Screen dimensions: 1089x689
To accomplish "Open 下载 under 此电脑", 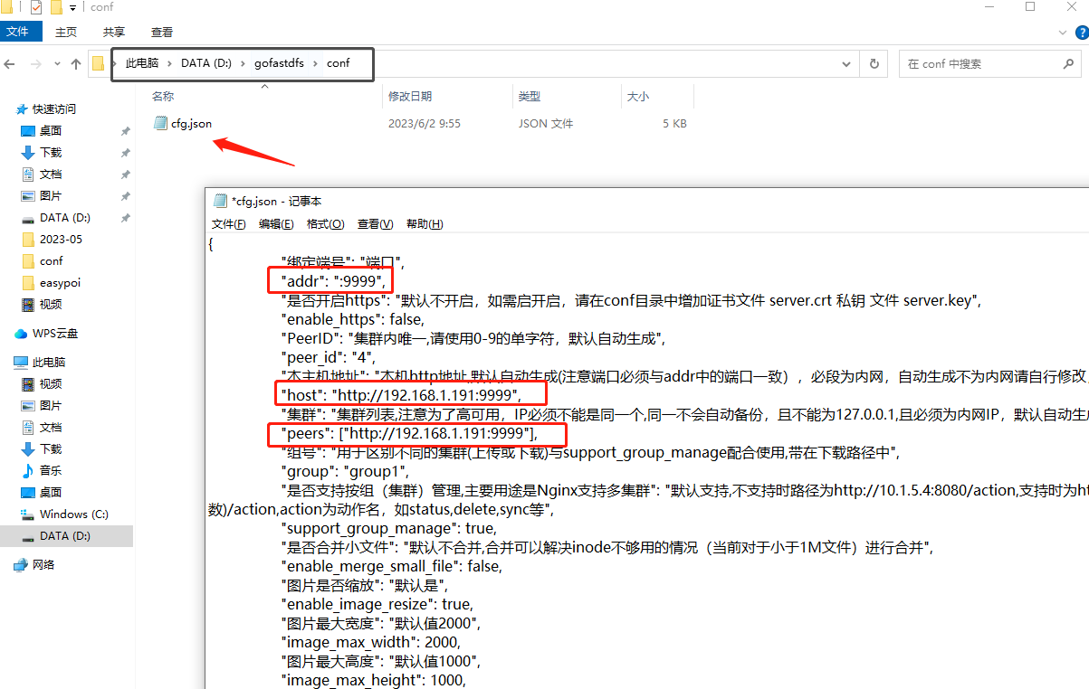I will [51, 448].
